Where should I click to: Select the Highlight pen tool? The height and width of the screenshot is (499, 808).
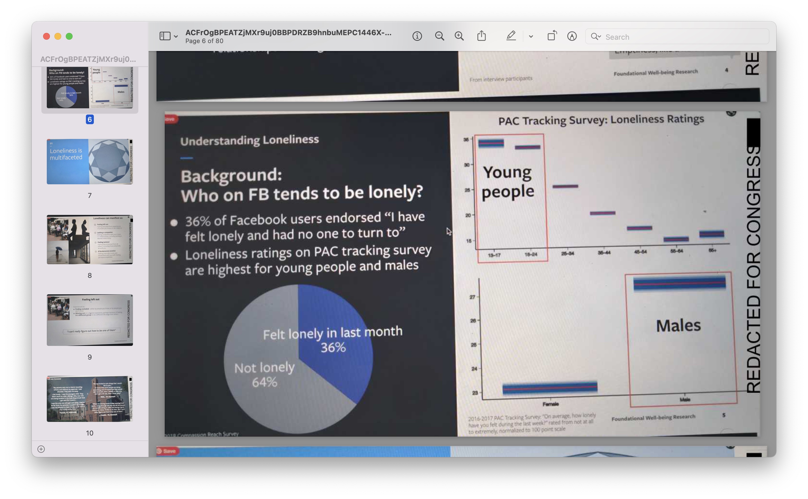[511, 36]
